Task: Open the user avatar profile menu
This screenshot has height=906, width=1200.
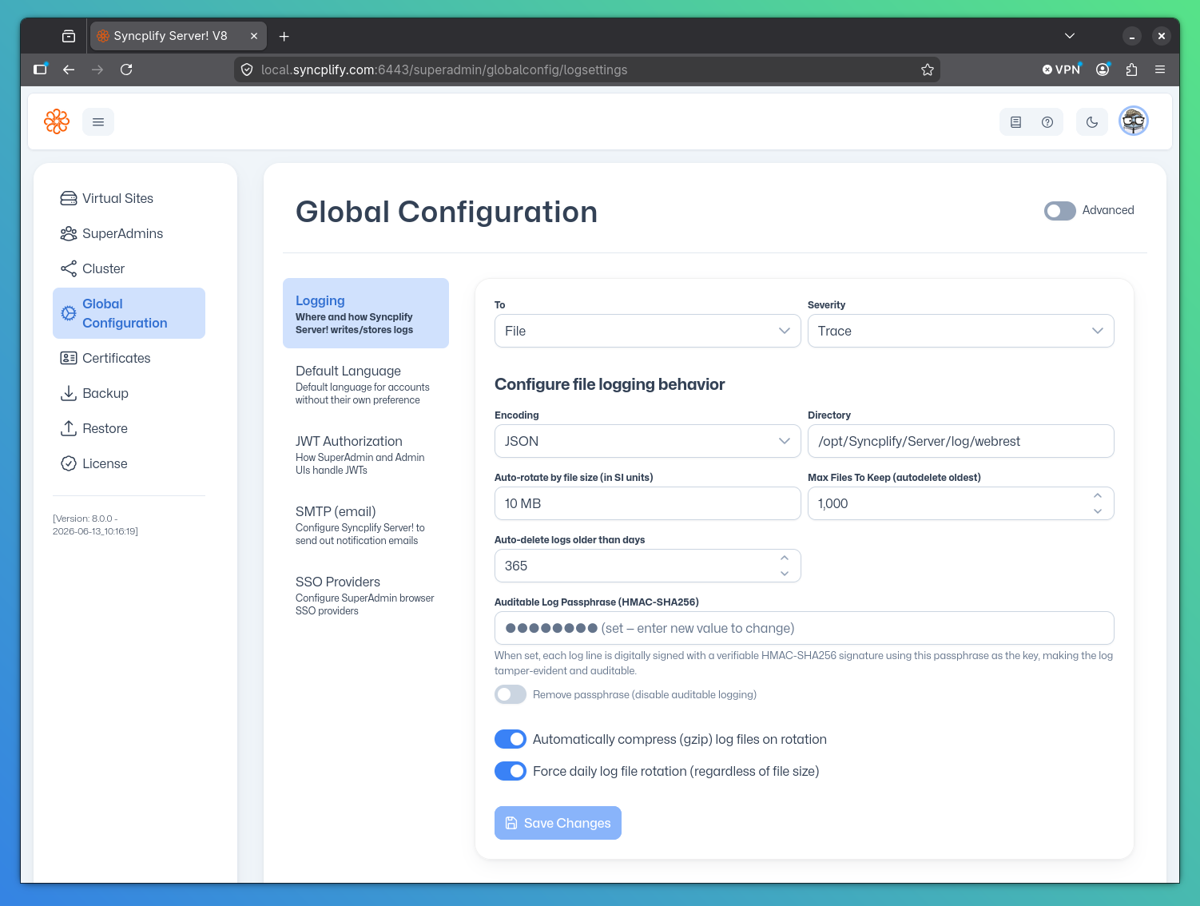Action: click(x=1134, y=121)
